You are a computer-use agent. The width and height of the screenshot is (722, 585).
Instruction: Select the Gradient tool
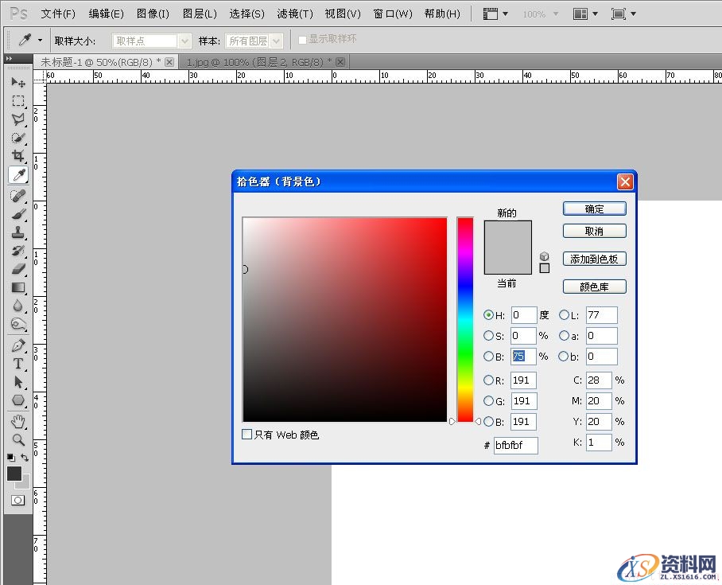[17, 287]
